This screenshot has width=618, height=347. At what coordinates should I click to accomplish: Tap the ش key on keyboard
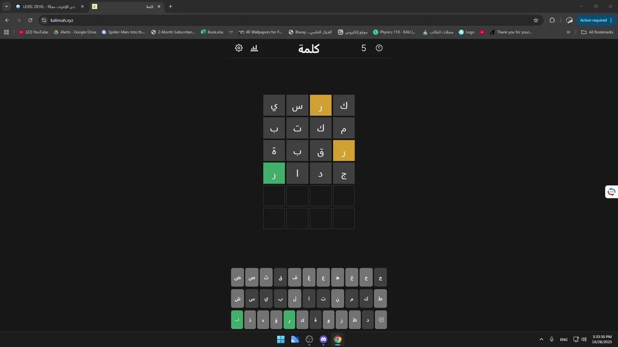[x=238, y=299]
